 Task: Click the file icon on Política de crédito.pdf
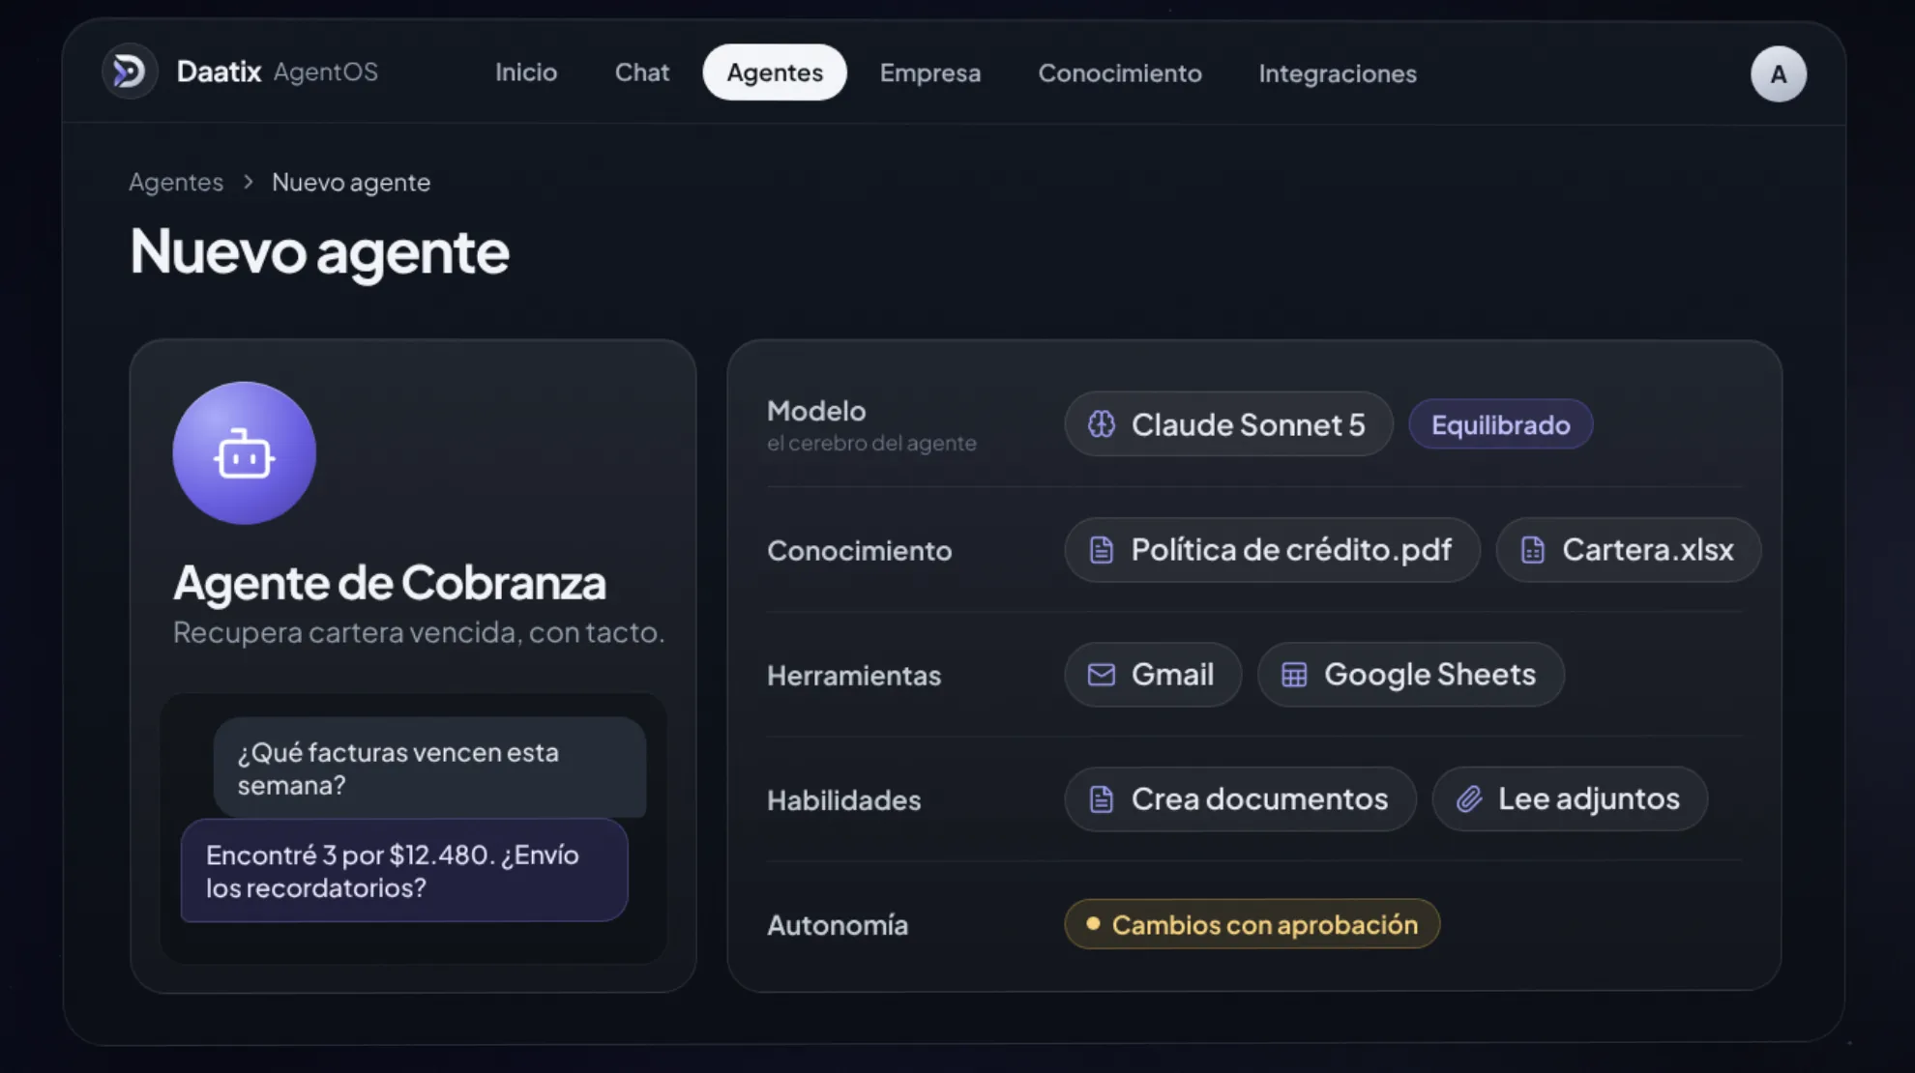[1102, 550]
